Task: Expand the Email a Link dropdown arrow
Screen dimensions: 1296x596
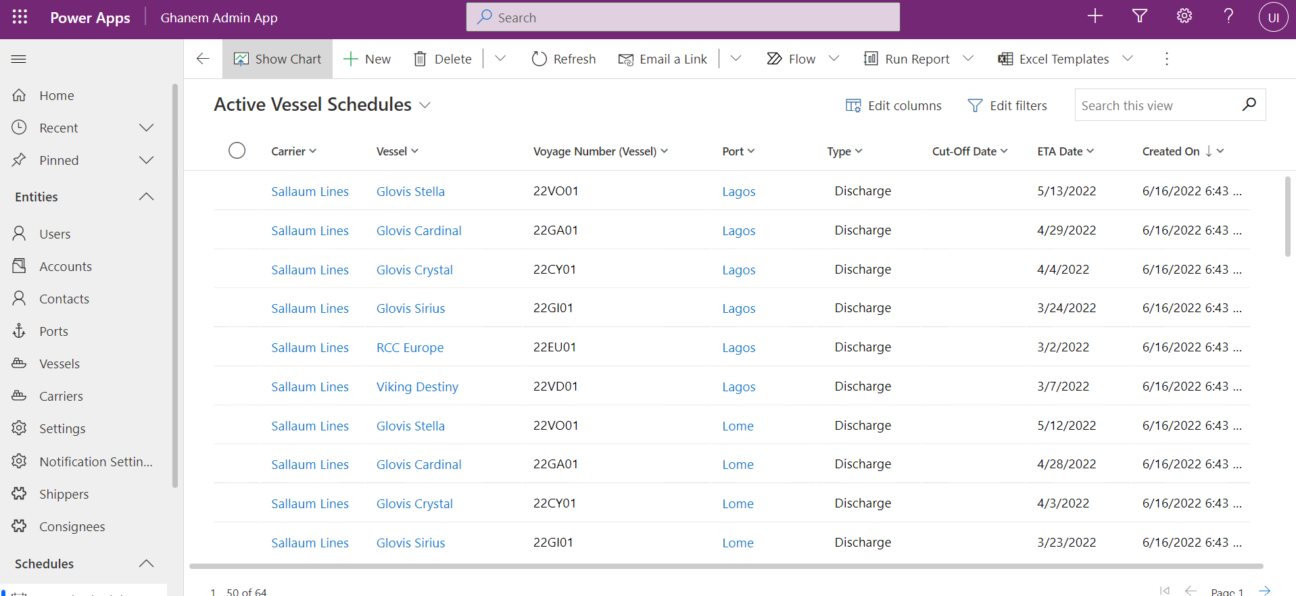Action: pos(736,59)
